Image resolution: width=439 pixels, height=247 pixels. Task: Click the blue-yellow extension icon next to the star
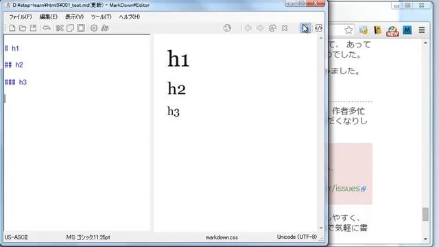364,30
